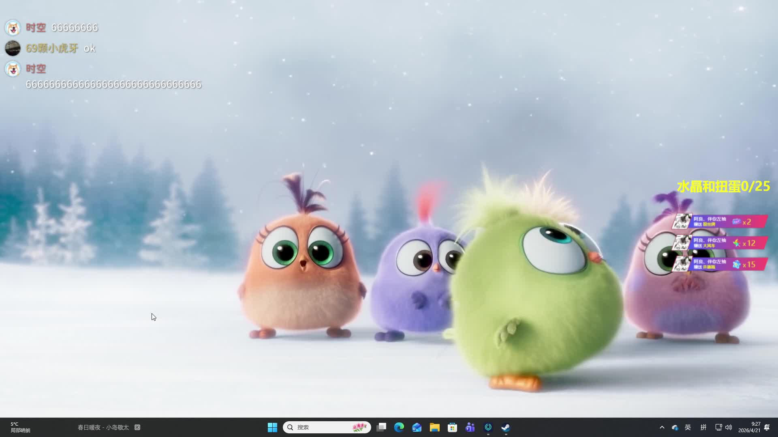Open clock and date calendar flyout

click(x=749, y=427)
